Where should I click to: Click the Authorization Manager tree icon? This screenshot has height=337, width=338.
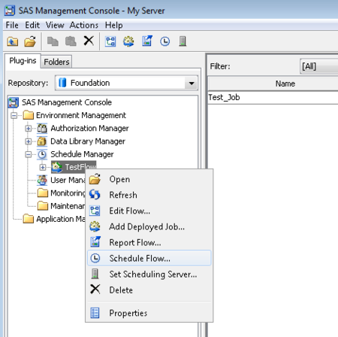point(42,129)
